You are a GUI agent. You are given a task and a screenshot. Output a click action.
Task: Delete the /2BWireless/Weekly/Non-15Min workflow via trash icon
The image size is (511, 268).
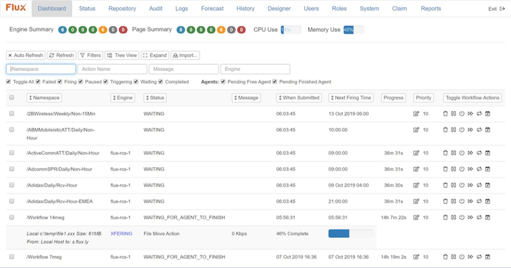(446, 114)
